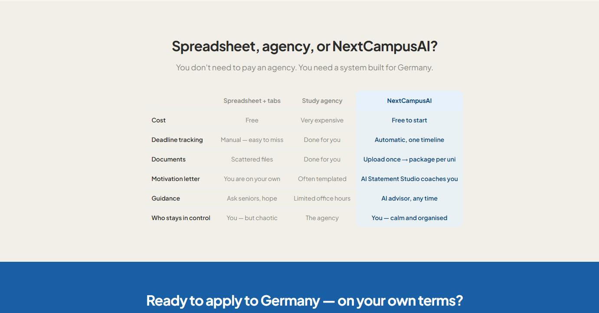Click the Study agency column header

point(322,101)
